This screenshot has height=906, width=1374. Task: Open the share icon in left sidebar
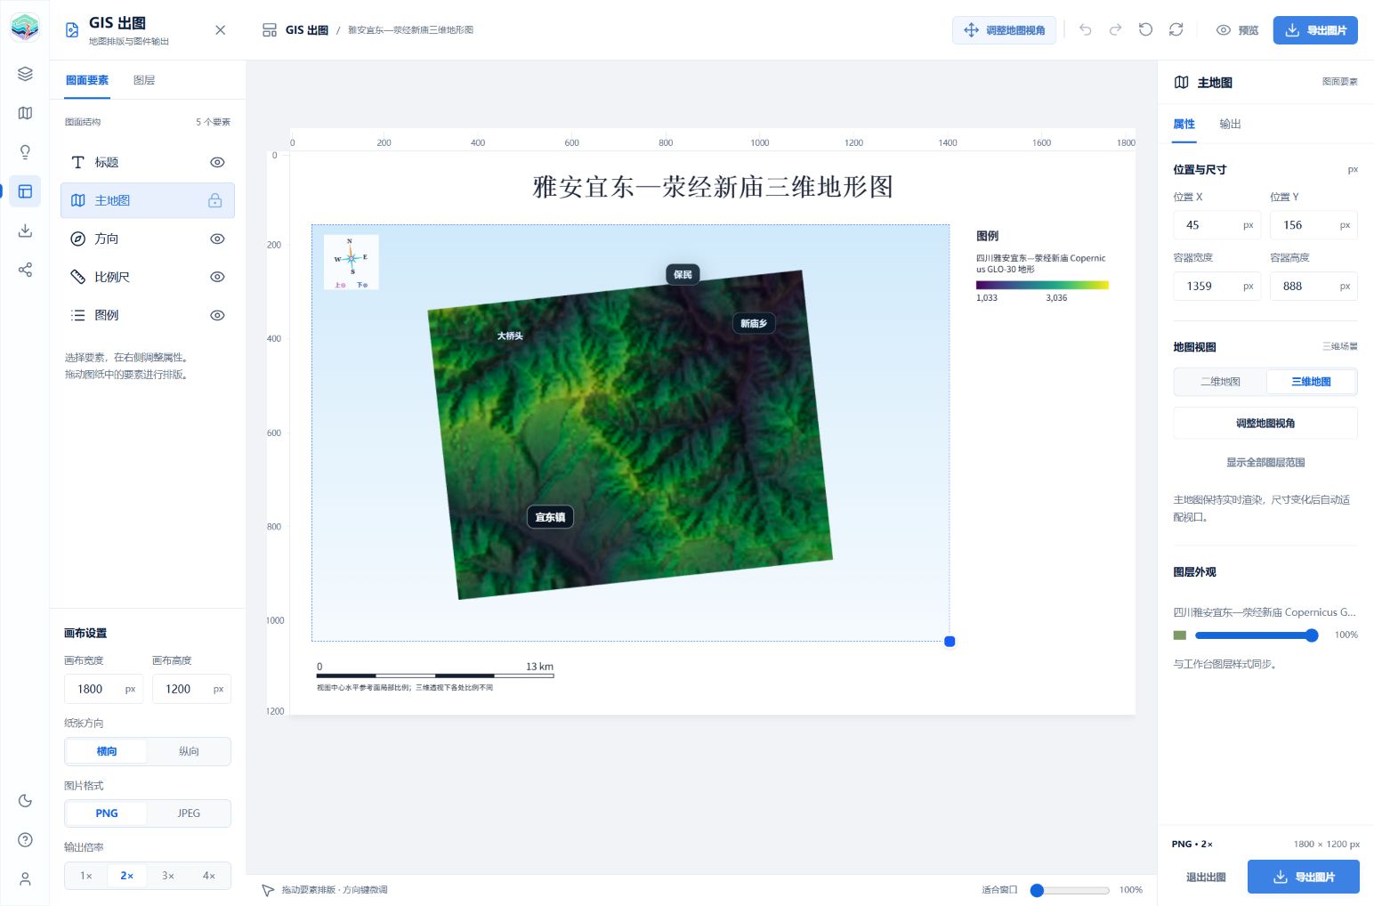[x=25, y=270]
